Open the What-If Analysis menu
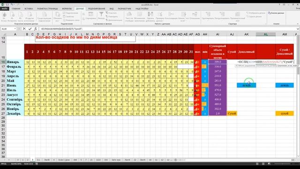Viewport: 300px width, 169px height. (x=183, y=17)
